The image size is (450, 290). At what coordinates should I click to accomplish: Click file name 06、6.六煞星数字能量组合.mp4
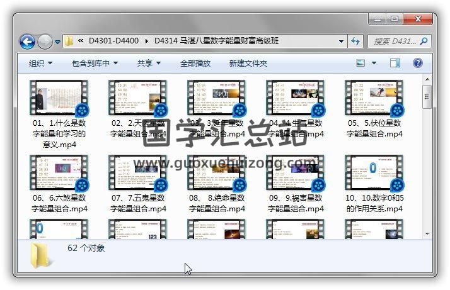click(x=59, y=203)
